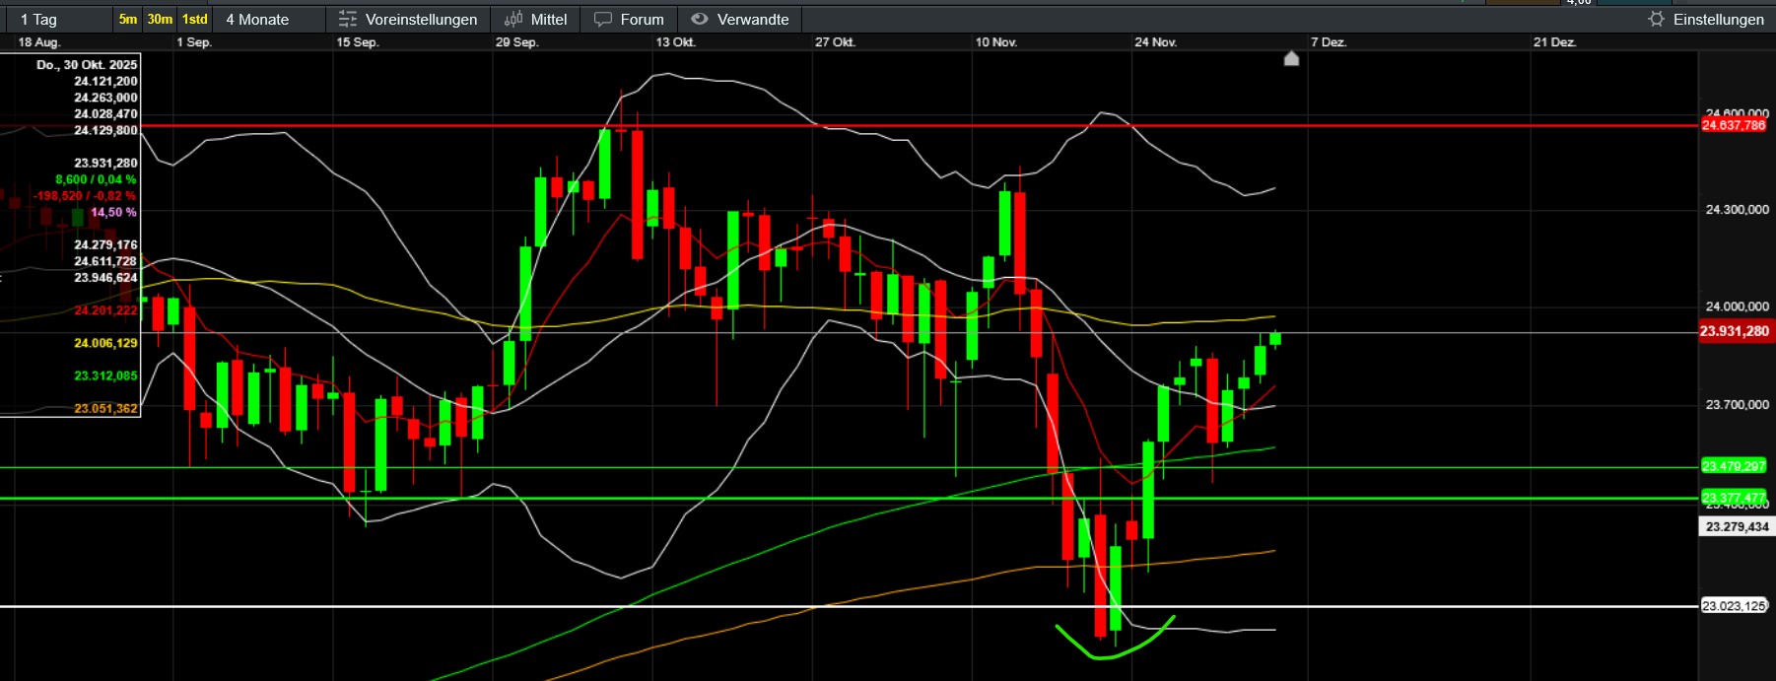Click the 24.300,000 axis label

[x=1737, y=210]
